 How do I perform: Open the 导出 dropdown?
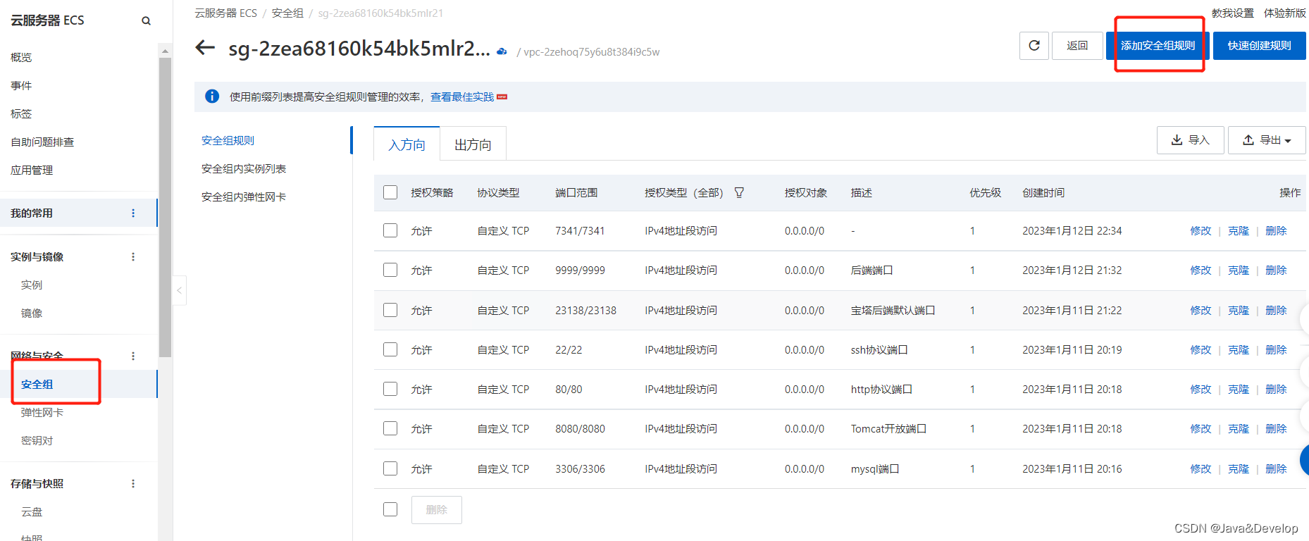(x=1267, y=140)
